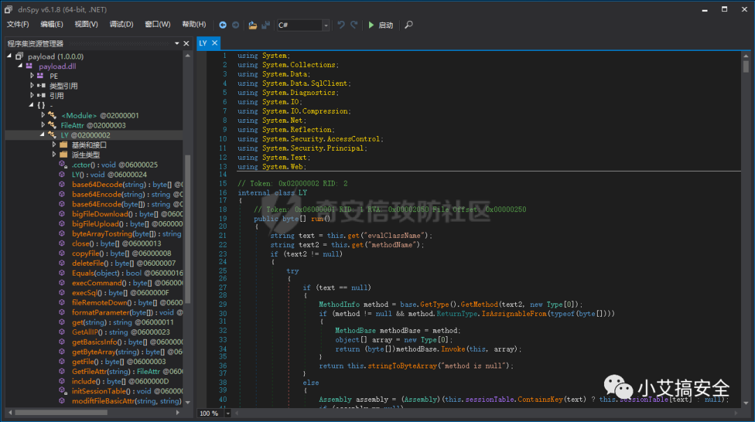Expand the 派生类型 folder
Image resolution: width=755 pixels, height=422 pixels.
tap(54, 155)
